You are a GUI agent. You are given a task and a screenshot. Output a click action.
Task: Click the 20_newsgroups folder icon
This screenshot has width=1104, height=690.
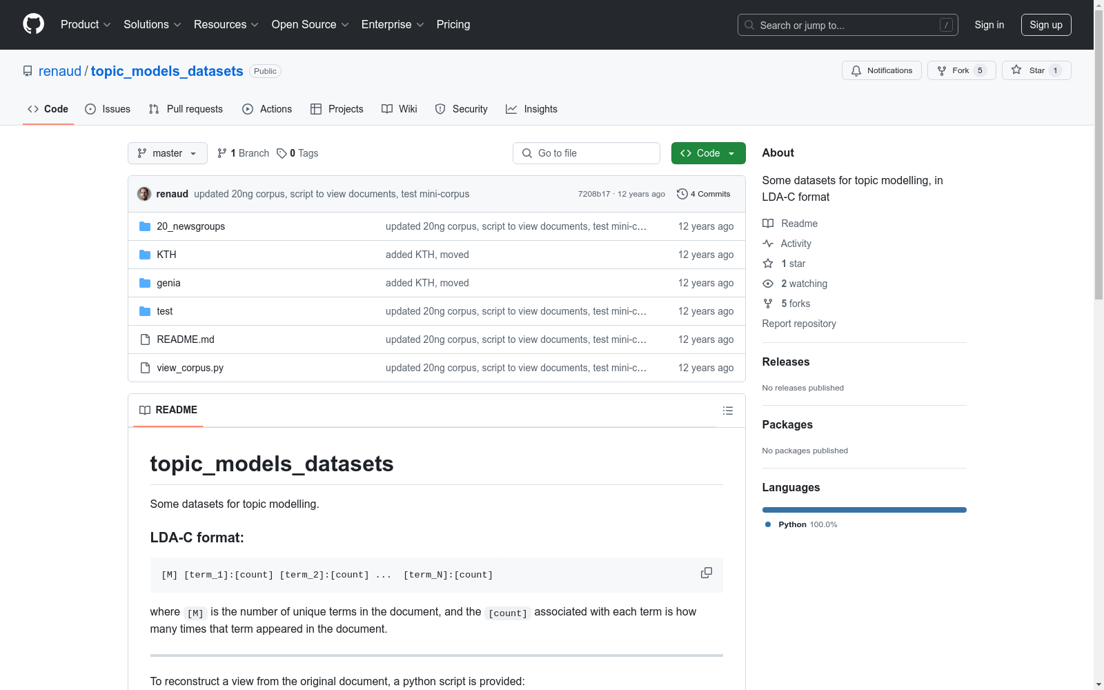point(145,226)
